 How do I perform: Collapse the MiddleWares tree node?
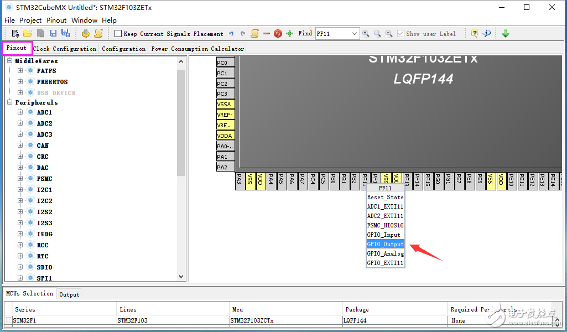click(x=10, y=61)
